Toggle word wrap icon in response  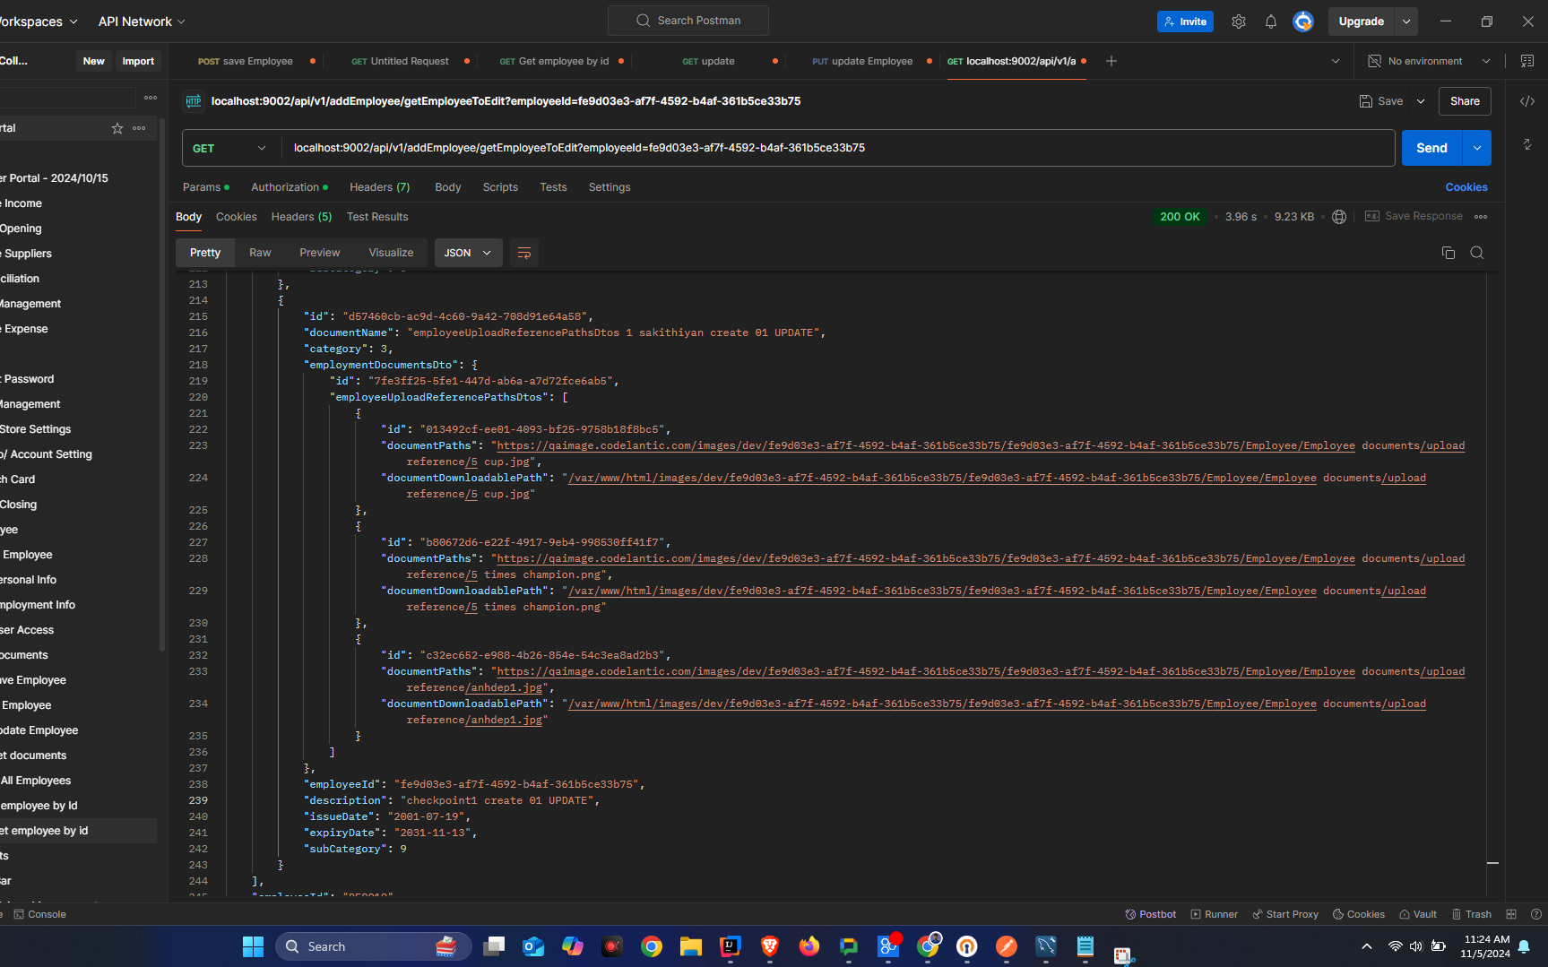[x=524, y=253]
